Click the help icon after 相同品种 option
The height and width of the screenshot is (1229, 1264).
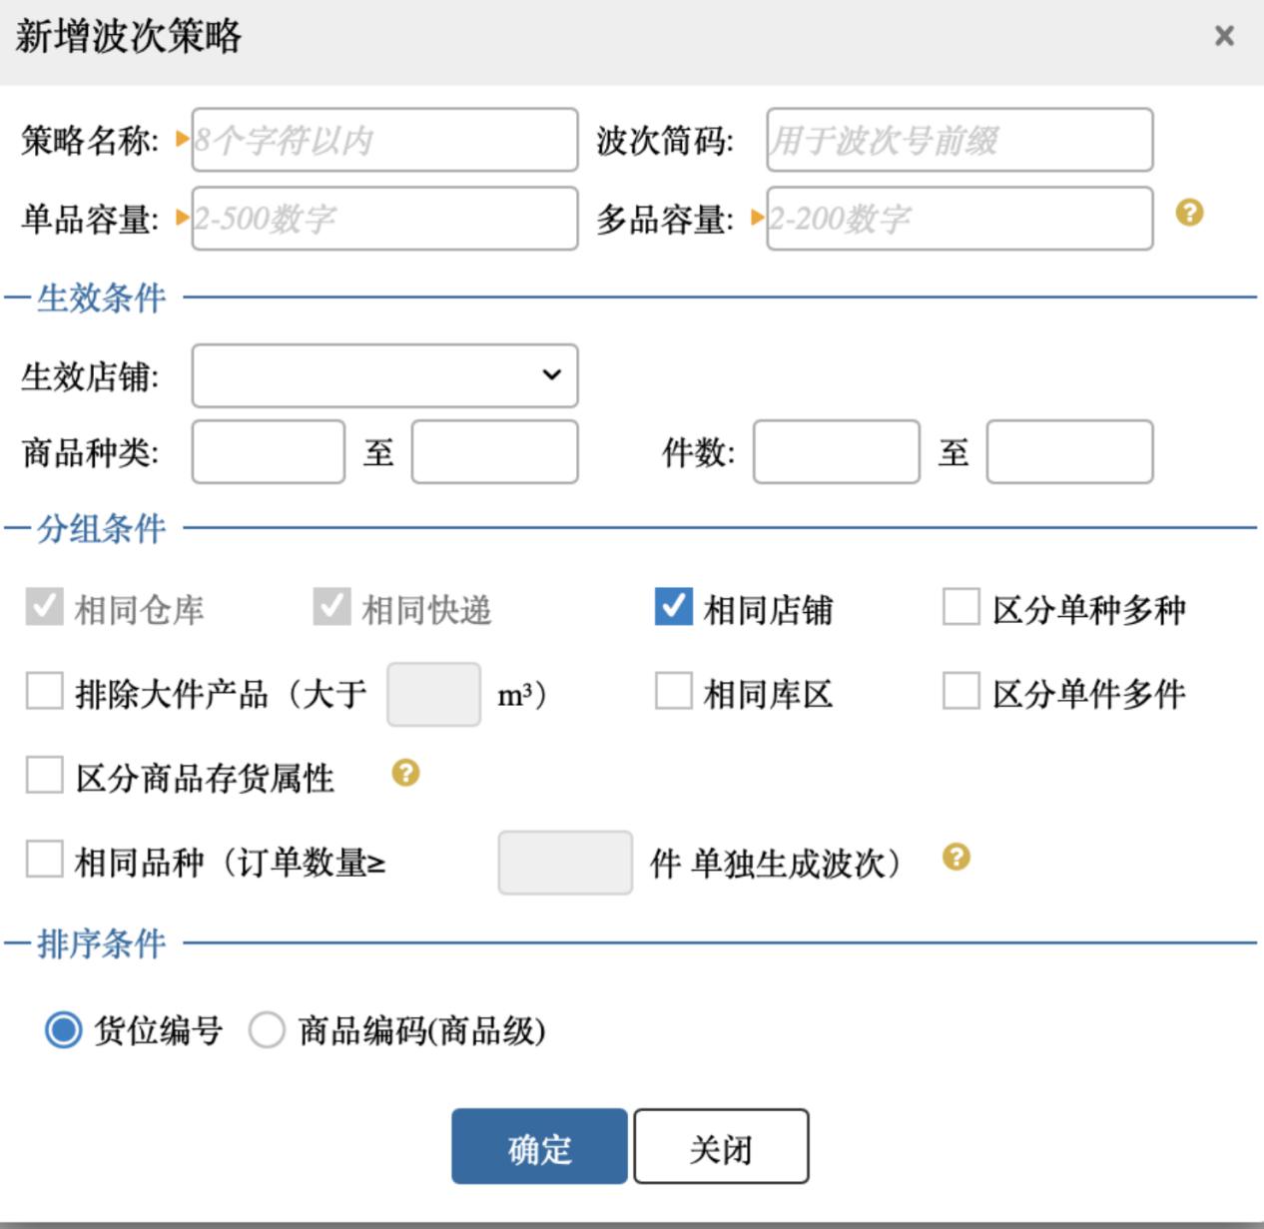955,857
